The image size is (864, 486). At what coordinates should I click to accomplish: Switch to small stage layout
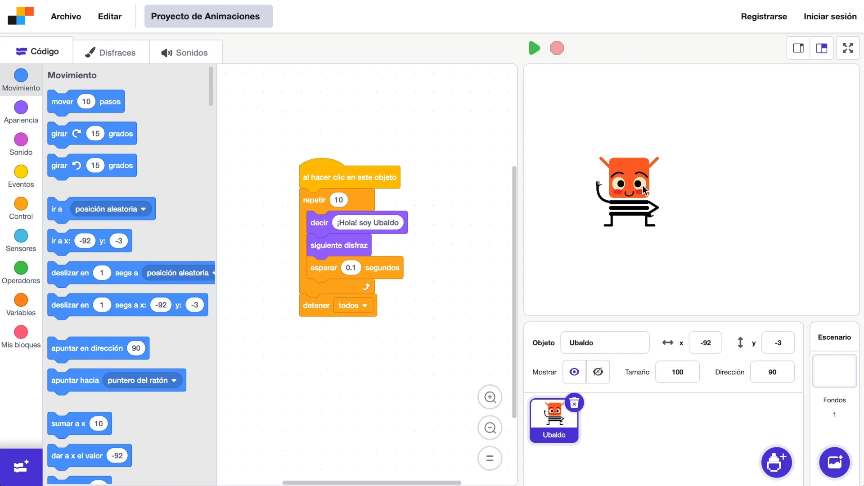coord(798,48)
